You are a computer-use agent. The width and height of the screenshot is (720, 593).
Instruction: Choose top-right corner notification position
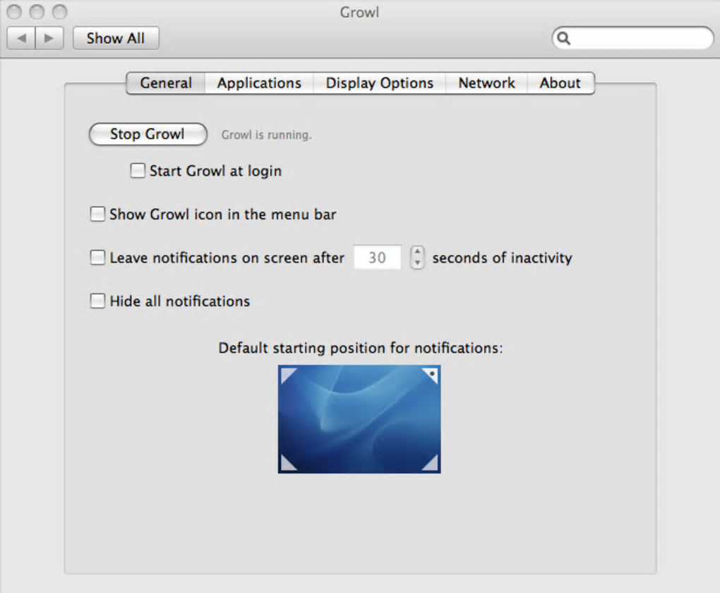[431, 376]
